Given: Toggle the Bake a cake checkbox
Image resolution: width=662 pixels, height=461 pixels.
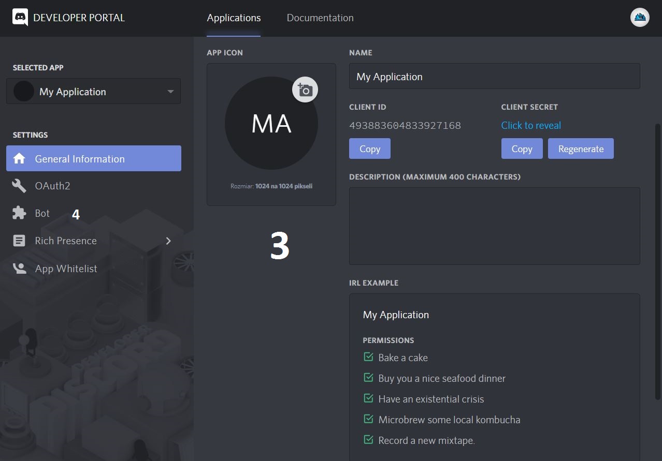Looking at the screenshot, I should pos(368,357).
